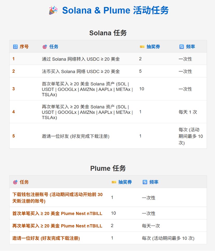This screenshot has width=215, height=251.
Task: Click the "每天 1 次" frequency cell
Action: coord(188,112)
